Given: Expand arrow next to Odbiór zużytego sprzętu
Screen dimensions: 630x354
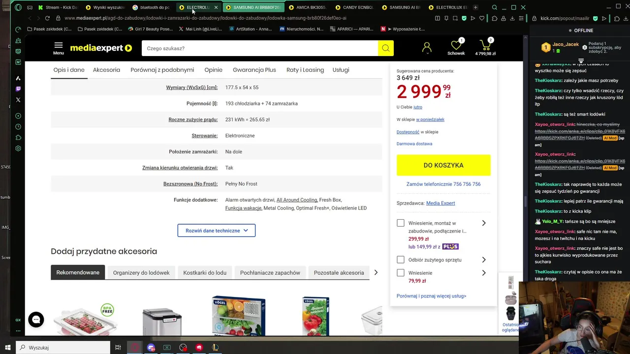Looking at the screenshot, I should 484,260.
